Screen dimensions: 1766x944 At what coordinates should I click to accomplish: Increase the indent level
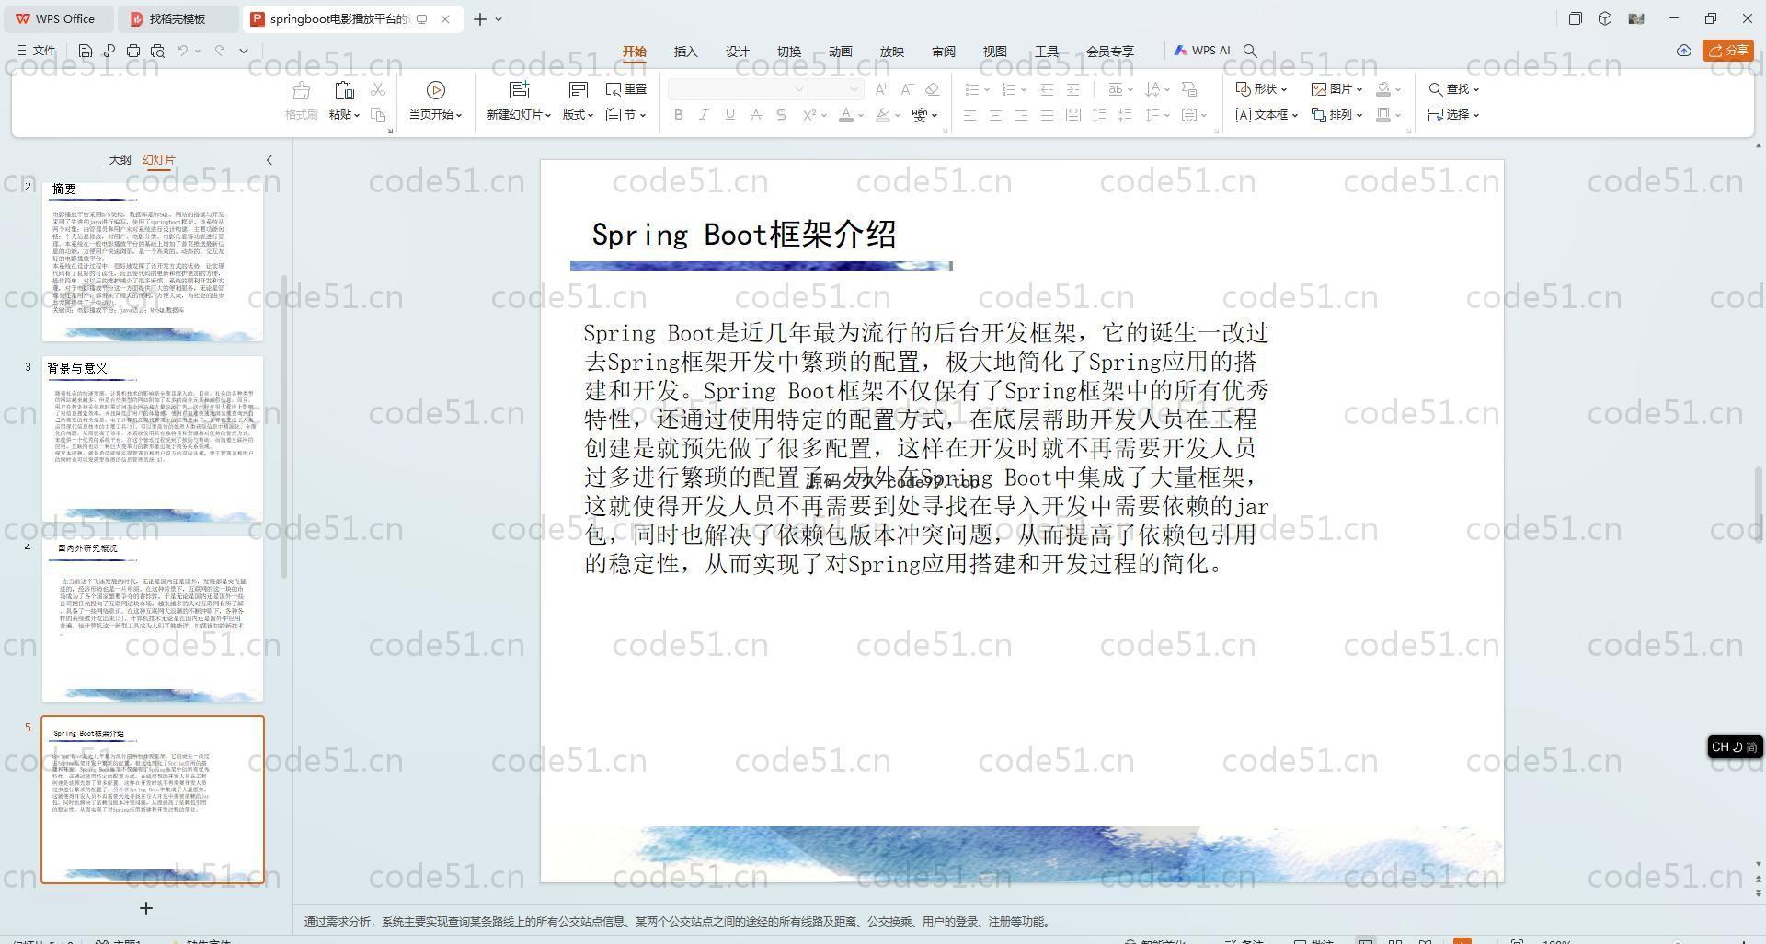(x=1072, y=89)
